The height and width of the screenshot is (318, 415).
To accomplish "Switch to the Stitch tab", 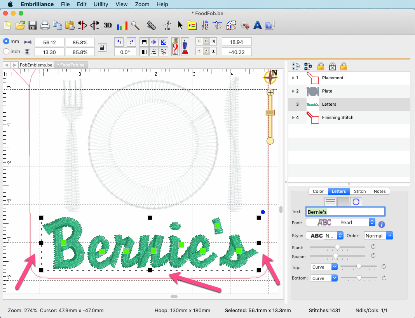I will pos(360,191).
